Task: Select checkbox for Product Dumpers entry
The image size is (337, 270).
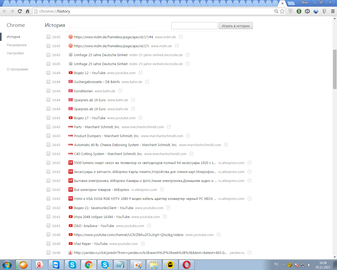Action: (48, 136)
